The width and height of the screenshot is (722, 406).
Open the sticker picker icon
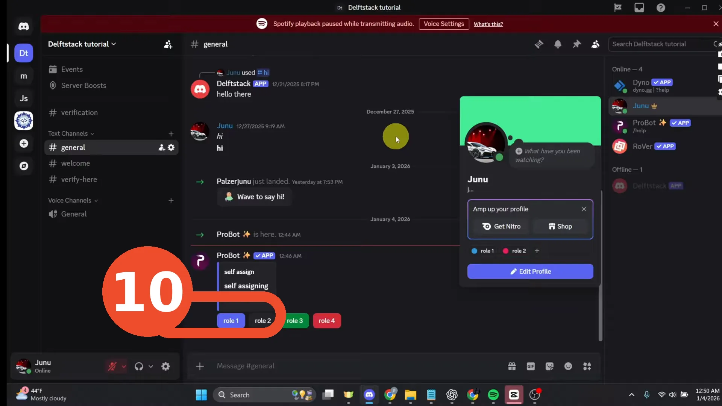click(x=549, y=366)
